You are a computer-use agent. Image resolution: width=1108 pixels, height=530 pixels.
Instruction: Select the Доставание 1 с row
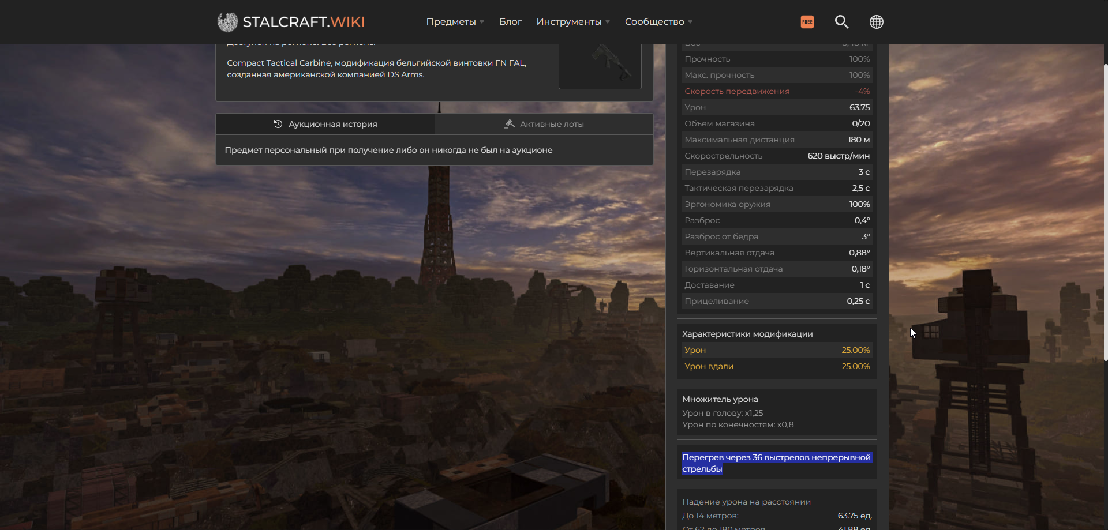(777, 285)
